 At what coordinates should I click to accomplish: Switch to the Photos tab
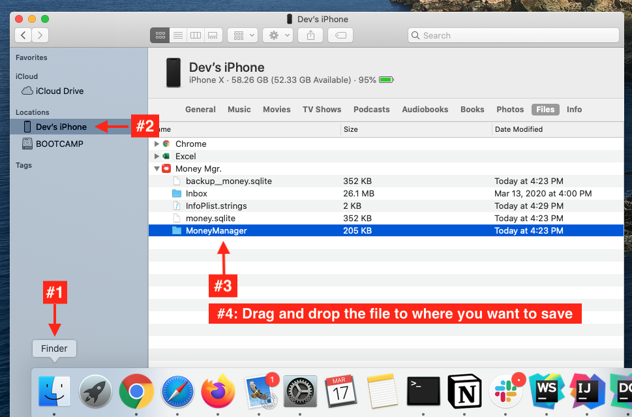[x=510, y=109]
